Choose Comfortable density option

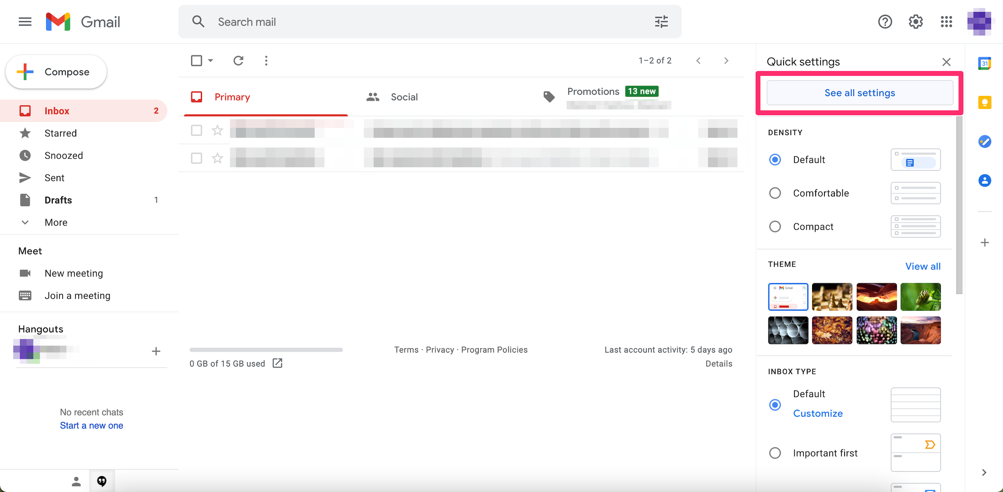click(x=775, y=193)
